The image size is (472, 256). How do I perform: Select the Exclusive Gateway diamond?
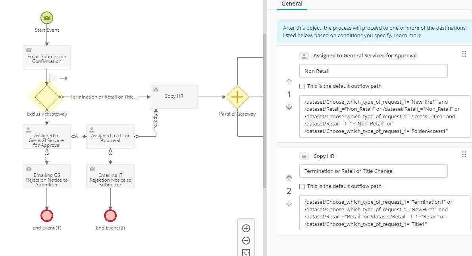click(47, 97)
